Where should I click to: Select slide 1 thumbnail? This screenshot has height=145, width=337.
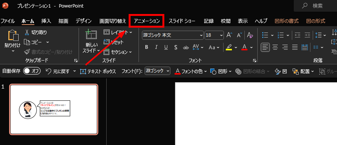[54, 110]
